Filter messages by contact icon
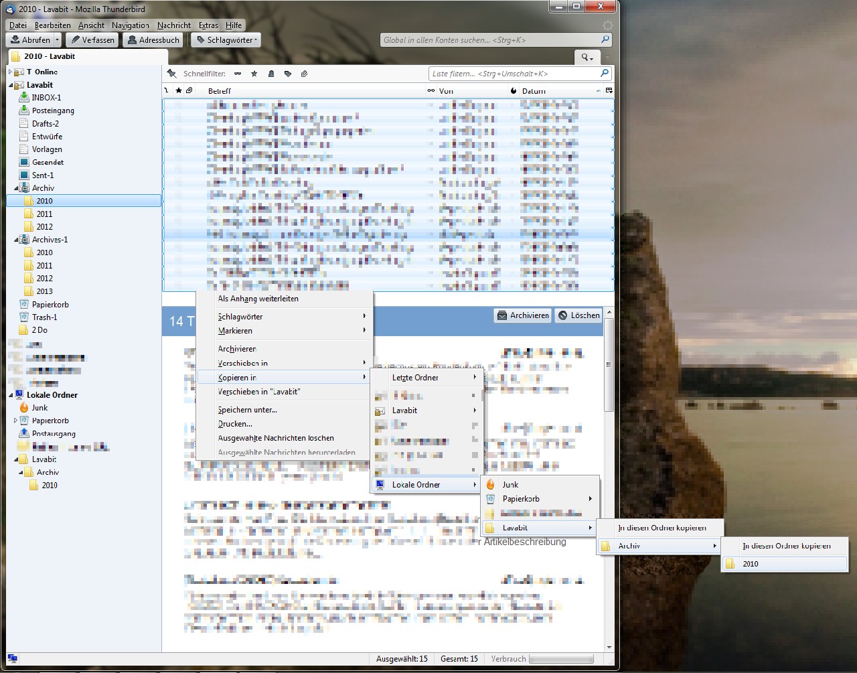The image size is (857, 673). (x=271, y=74)
